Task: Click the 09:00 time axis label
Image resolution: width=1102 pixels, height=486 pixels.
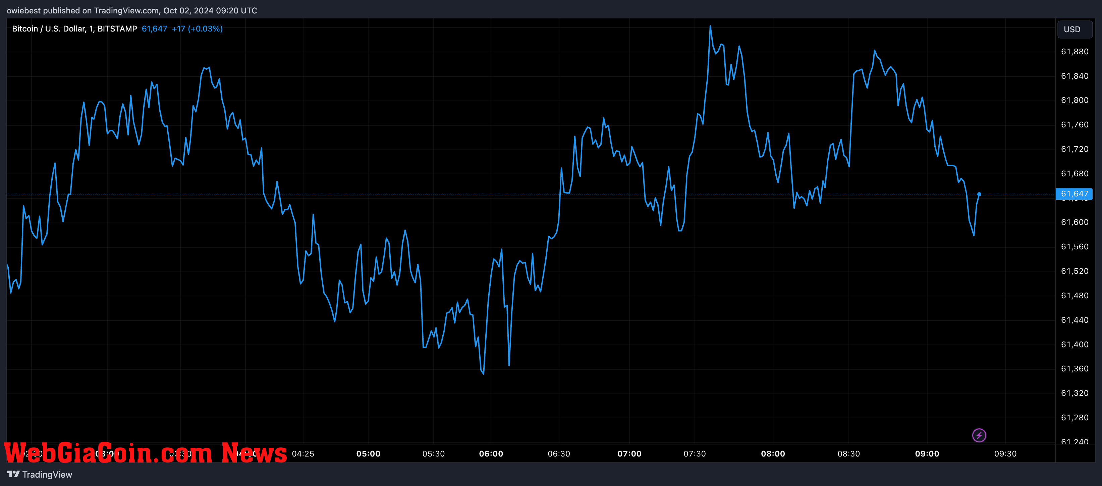Action: (927, 453)
